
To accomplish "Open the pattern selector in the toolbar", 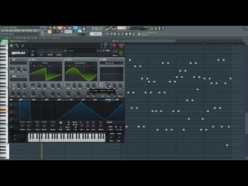I will 96,34.
